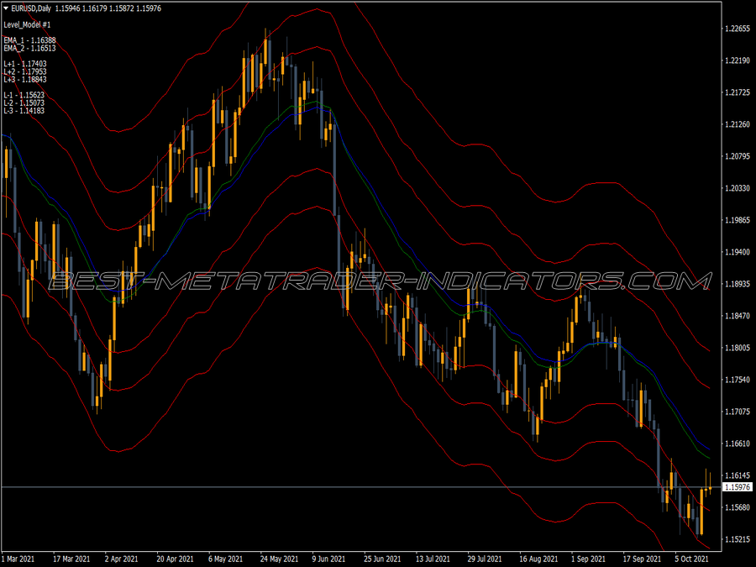This screenshot has height=567, width=756.
Task: Click price scale value 1.15215
Action: pos(738,539)
